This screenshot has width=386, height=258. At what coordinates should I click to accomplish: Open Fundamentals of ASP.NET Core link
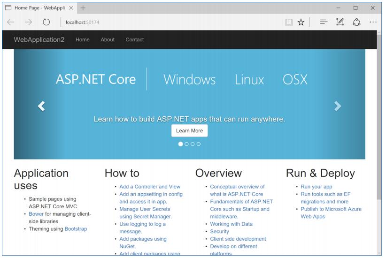pos(241,209)
